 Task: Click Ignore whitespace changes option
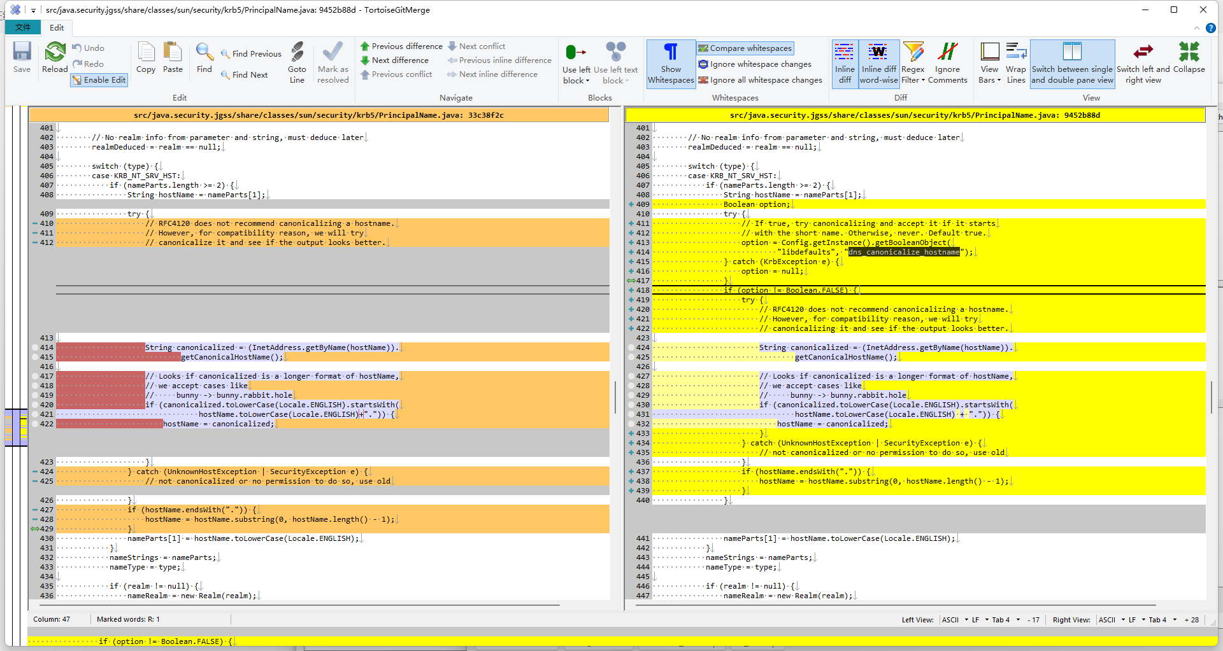[x=755, y=64]
